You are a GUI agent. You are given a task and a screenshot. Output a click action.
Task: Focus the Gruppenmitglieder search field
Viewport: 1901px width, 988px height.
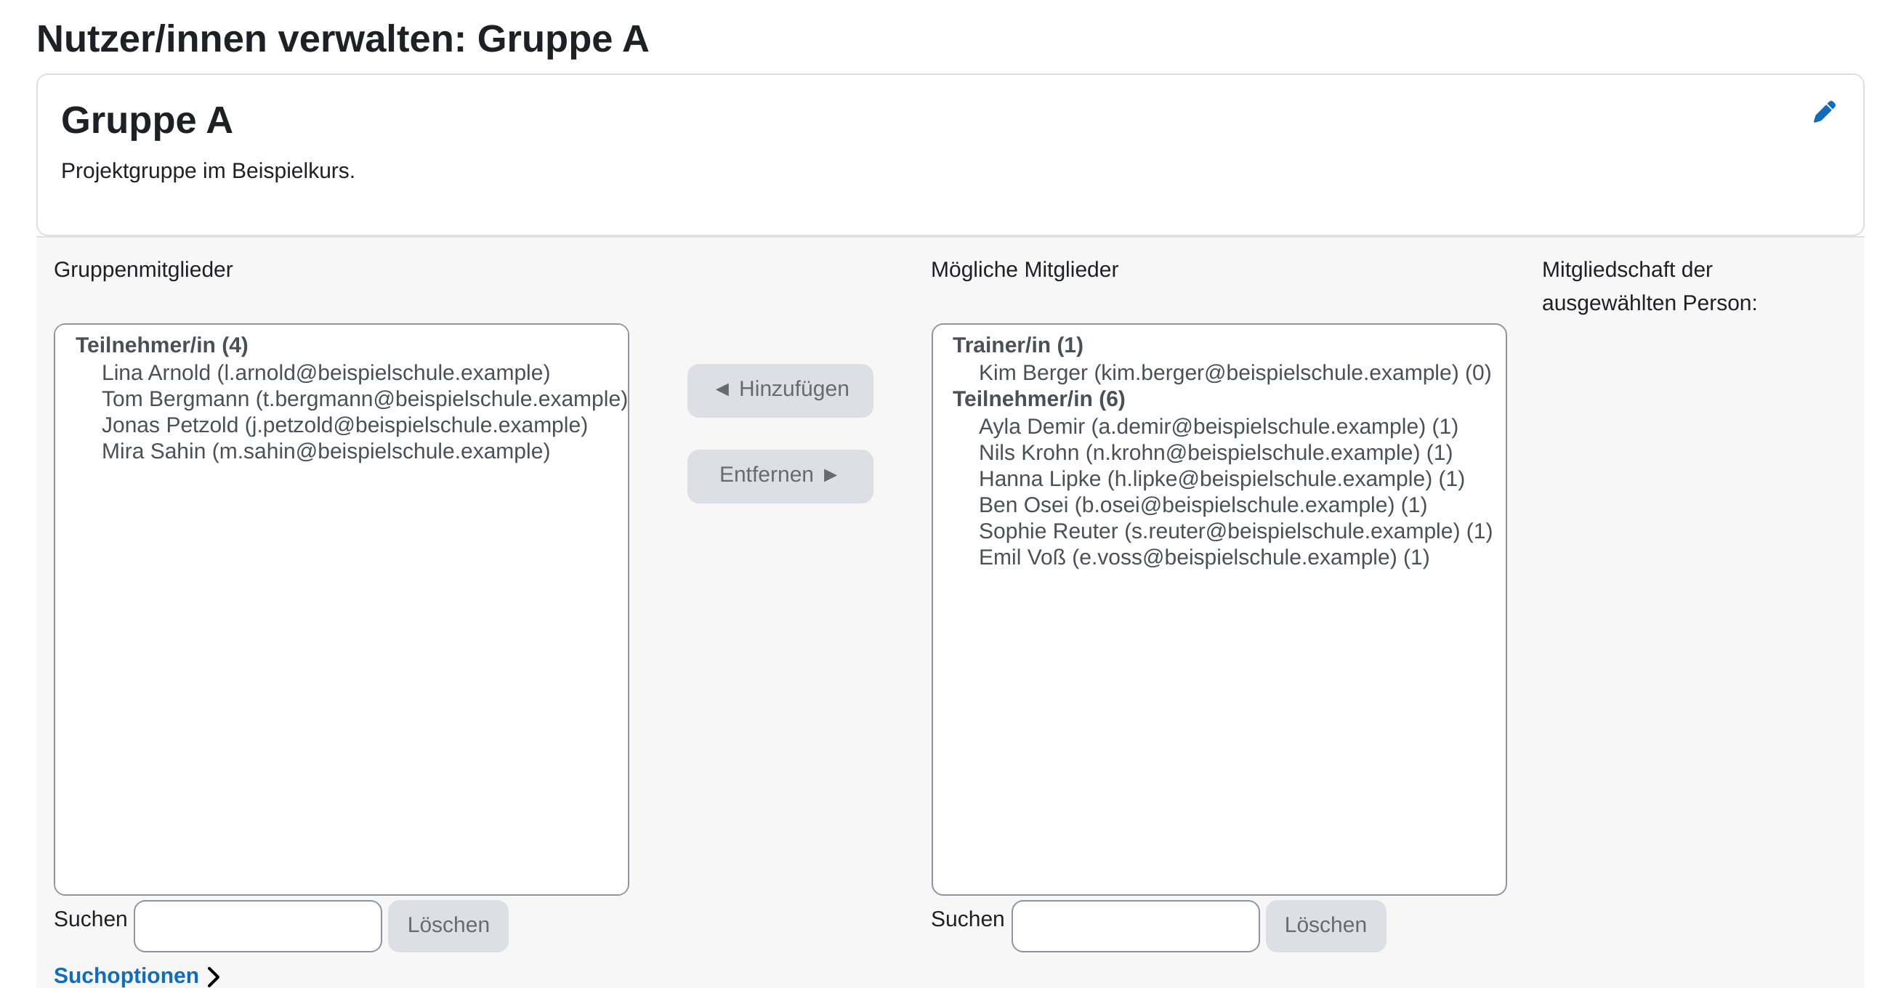(x=257, y=926)
